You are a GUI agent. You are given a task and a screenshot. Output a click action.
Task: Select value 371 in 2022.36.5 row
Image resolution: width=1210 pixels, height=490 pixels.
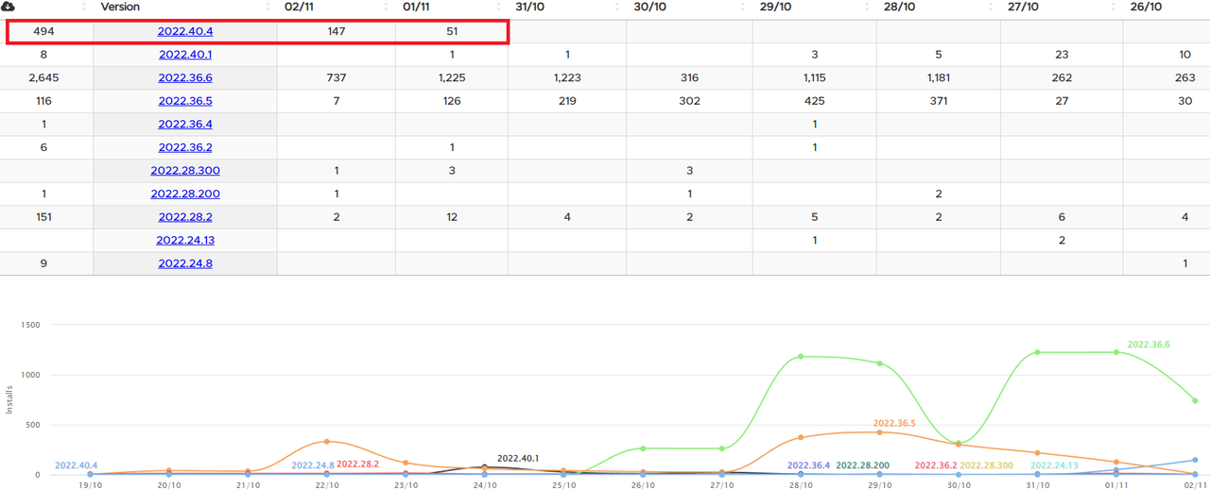point(938,101)
